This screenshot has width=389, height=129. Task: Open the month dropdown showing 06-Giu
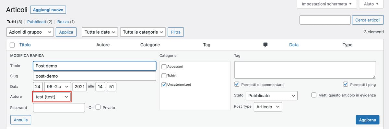57,87
